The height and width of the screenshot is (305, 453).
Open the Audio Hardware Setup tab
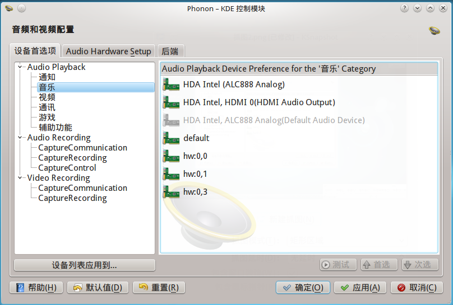tap(109, 51)
